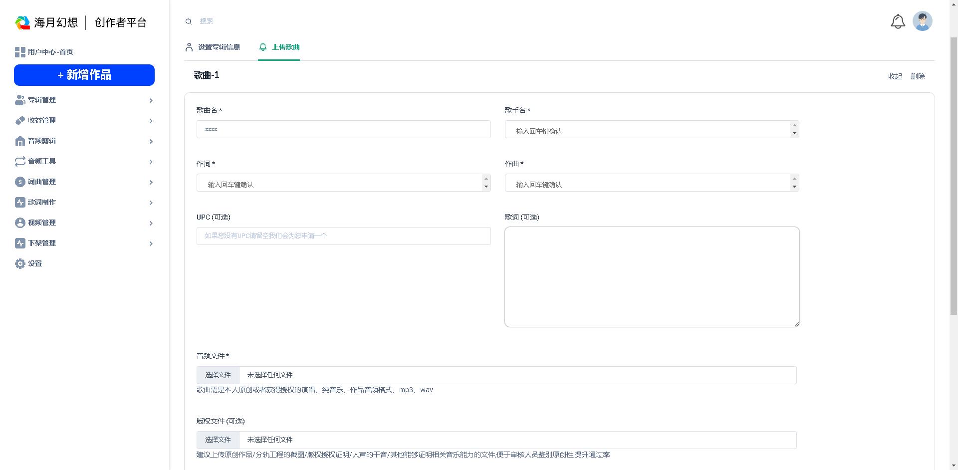Click 选择文件 for 版权文件
958x470 pixels.
[218, 440]
